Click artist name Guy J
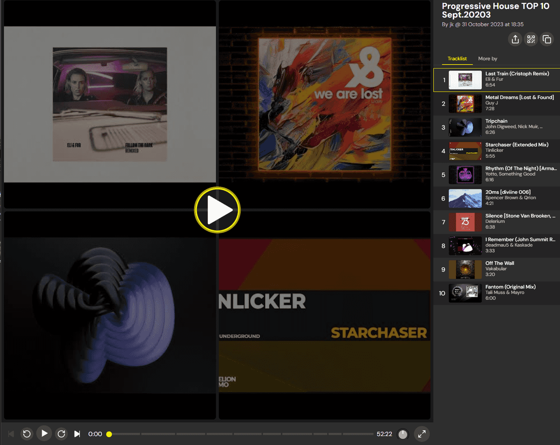The image size is (560, 445). pyautogui.click(x=491, y=103)
